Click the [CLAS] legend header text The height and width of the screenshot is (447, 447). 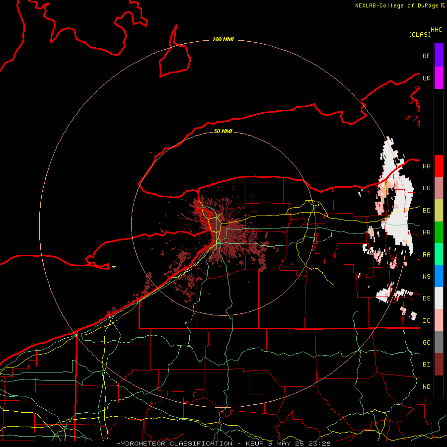tap(420, 34)
